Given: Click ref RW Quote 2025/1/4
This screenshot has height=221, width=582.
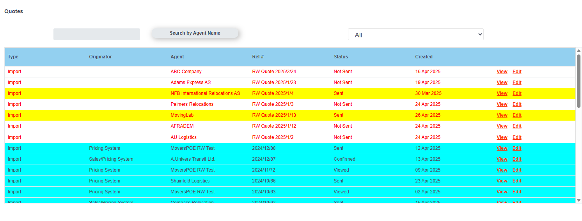Looking at the screenshot, I should [273, 93].
